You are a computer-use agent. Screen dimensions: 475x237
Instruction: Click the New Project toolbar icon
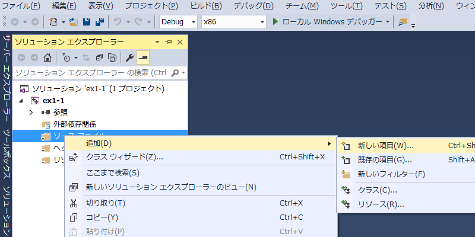tap(53, 22)
